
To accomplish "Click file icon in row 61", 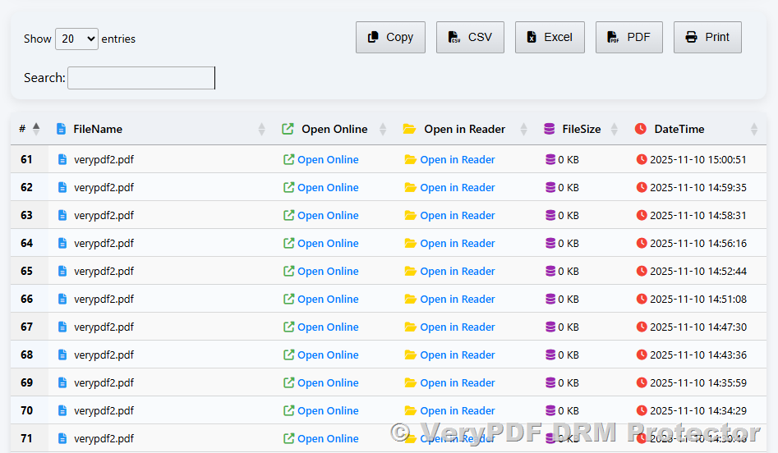I will pyautogui.click(x=63, y=160).
